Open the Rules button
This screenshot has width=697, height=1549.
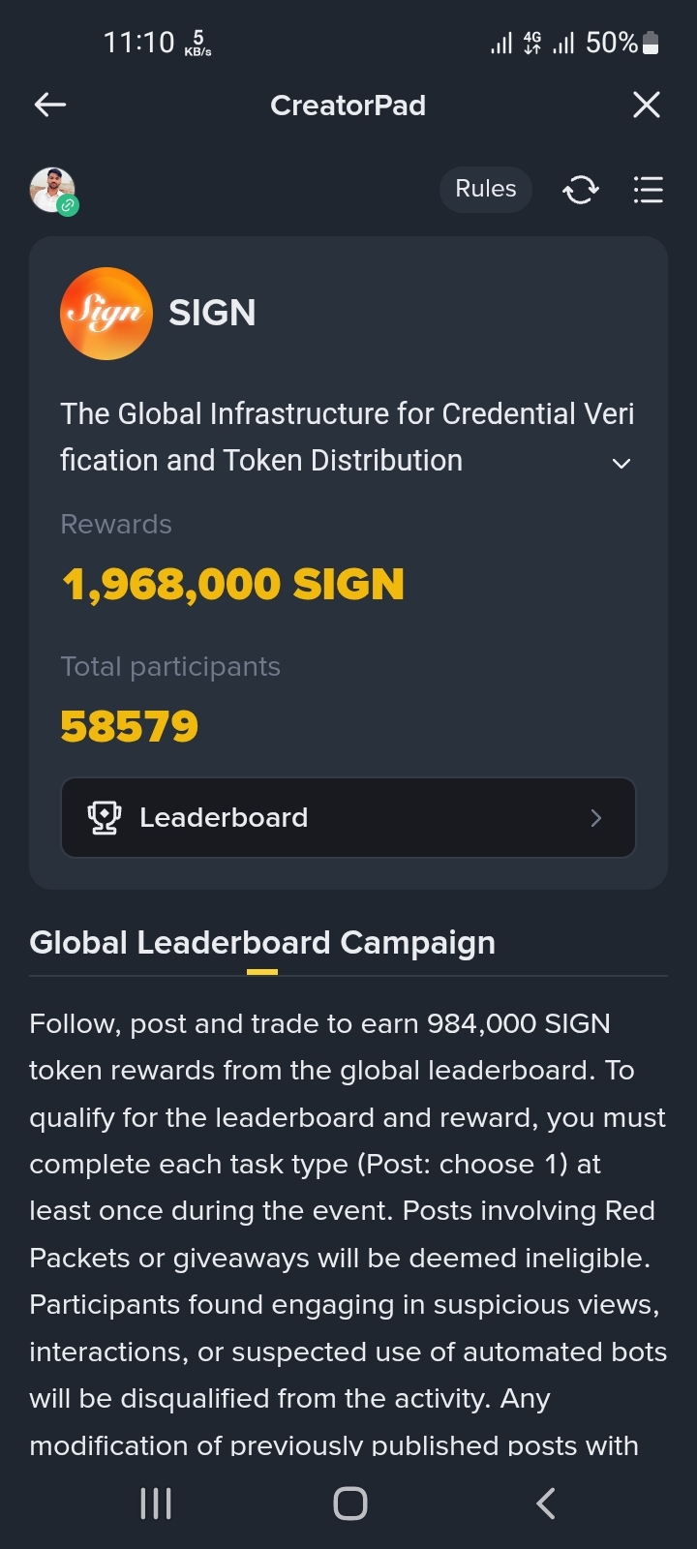pyautogui.click(x=486, y=189)
